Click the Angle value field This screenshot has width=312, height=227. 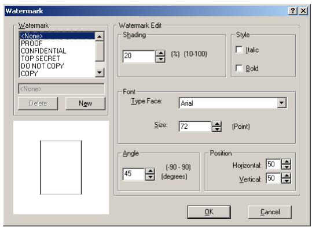coord(133,174)
